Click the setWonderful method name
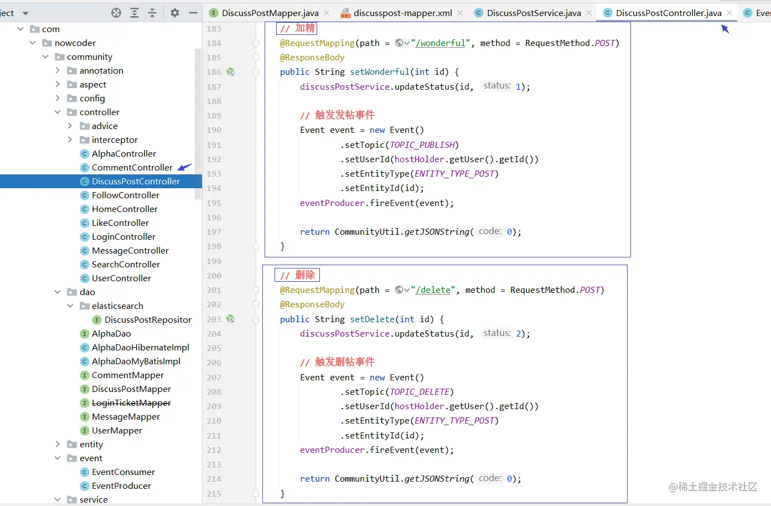Image resolution: width=771 pixels, height=506 pixels. (x=380, y=72)
